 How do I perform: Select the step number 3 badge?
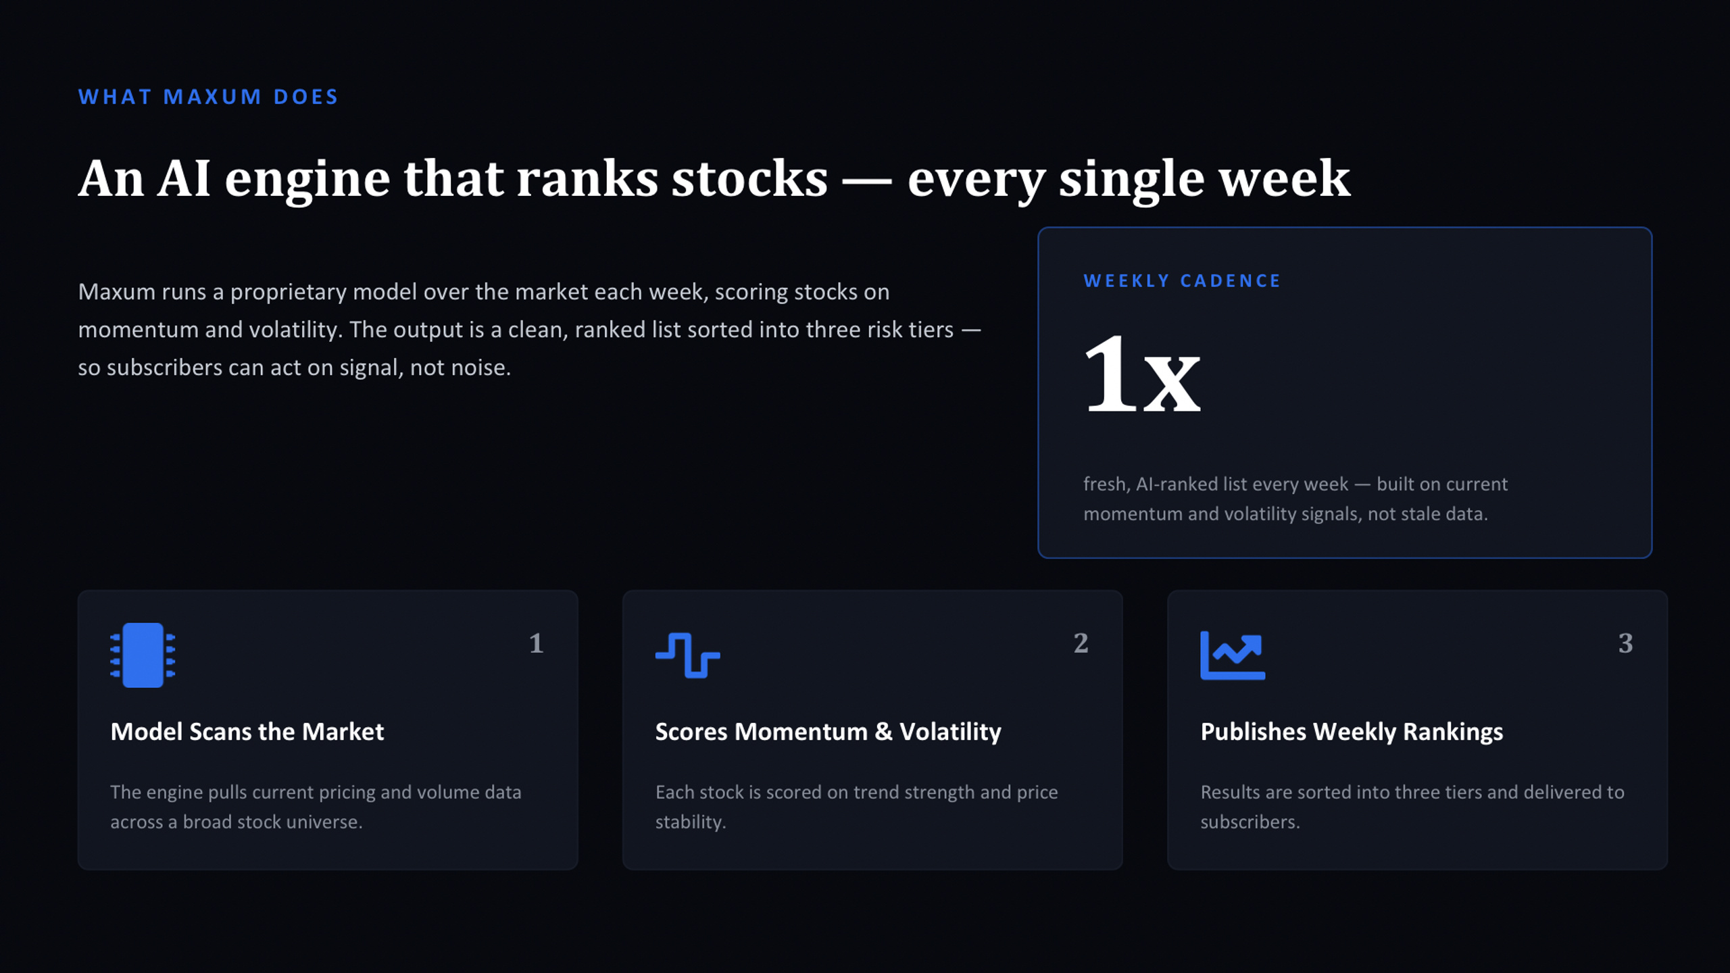[1625, 643]
